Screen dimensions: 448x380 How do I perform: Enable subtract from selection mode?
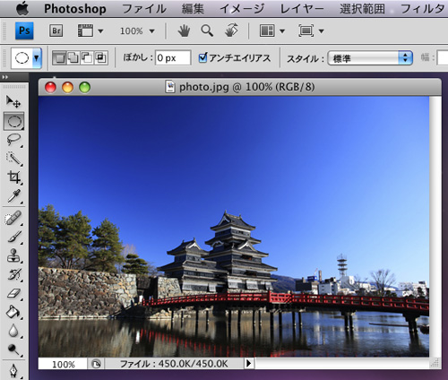coord(87,57)
